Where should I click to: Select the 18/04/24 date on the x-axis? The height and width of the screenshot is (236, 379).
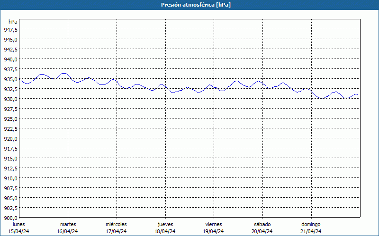pyautogui.click(x=165, y=231)
